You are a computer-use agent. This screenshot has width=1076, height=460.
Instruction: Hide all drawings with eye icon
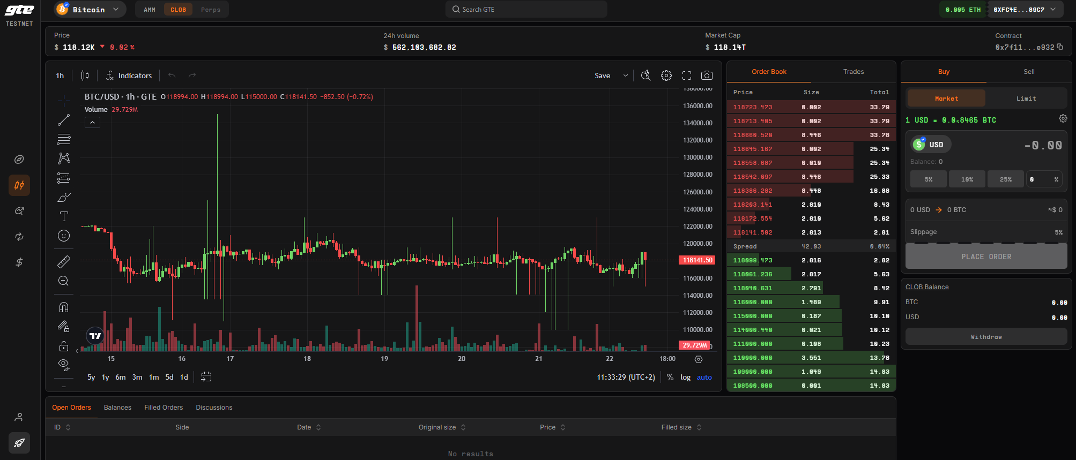pos(64,365)
